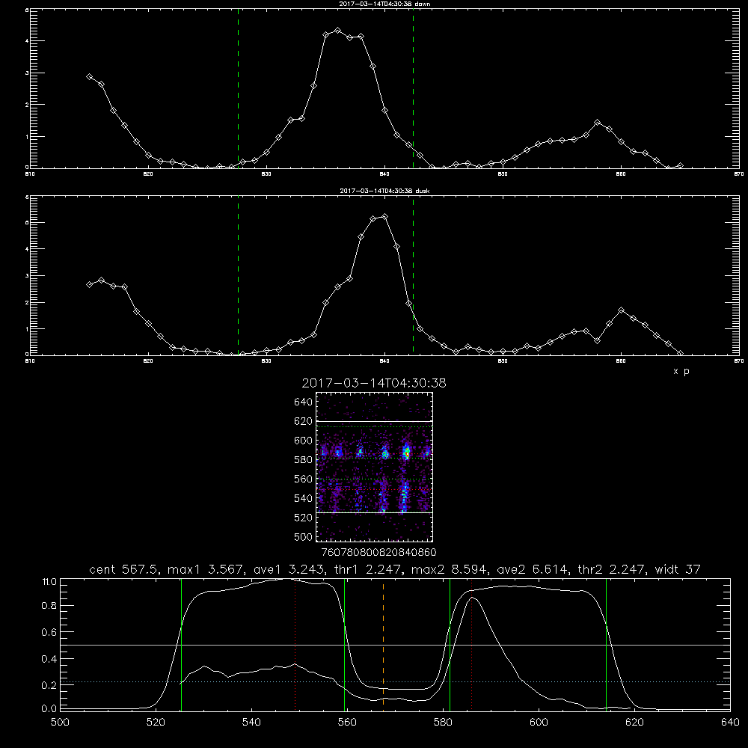748x748 pixels.
Task: Click the red dotted line near 549 in bottom plot
Action: (295, 645)
